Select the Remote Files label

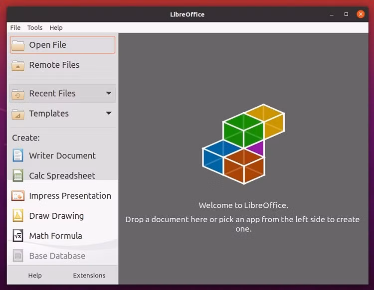(54, 65)
